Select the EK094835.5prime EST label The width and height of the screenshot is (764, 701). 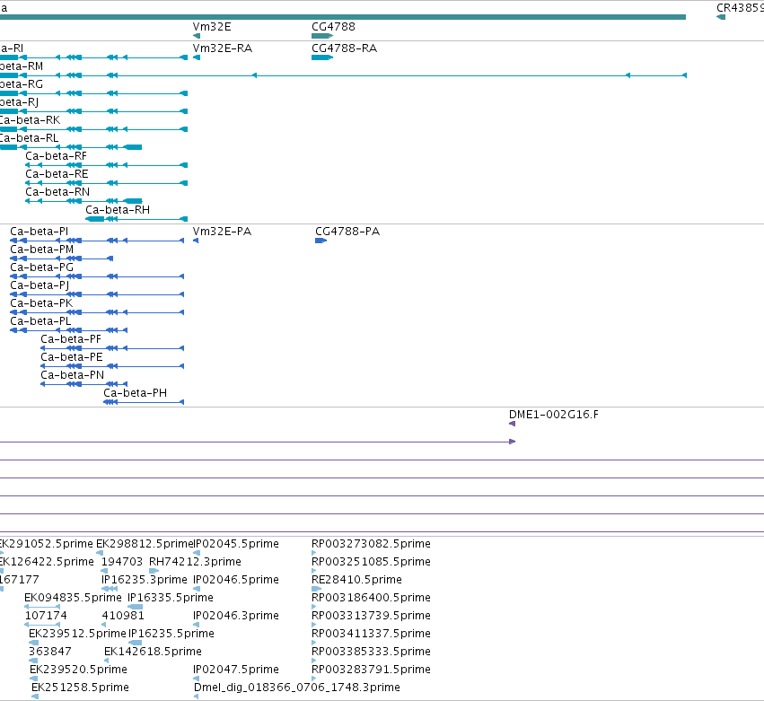click(73, 598)
